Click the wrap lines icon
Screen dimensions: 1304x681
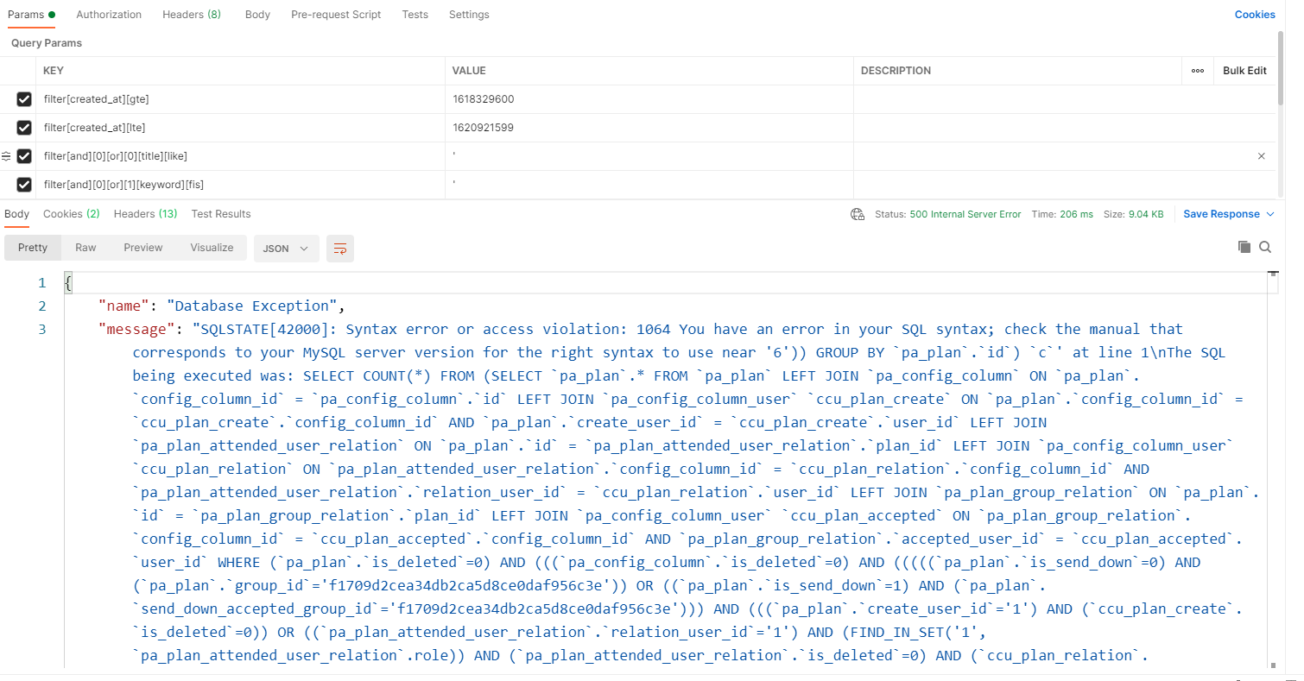coord(340,249)
